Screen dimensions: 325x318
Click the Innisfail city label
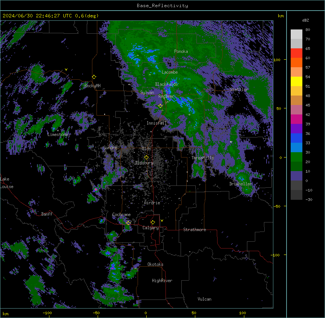pos(157,123)
